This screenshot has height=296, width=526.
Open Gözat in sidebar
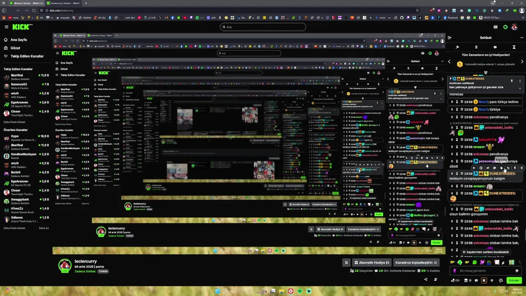click(15, 48)
